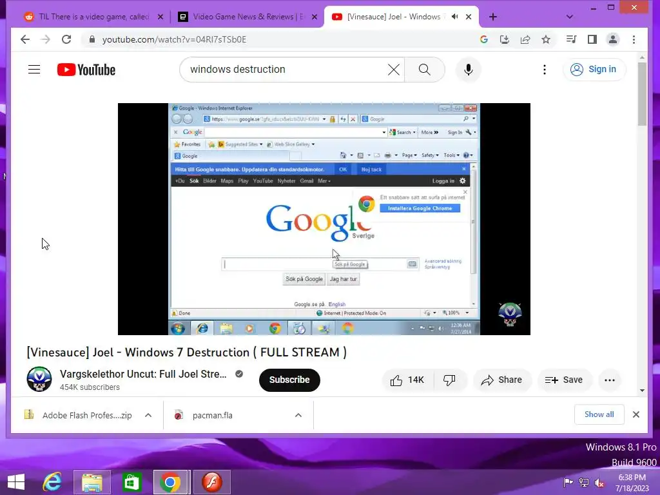
Task: Reload the YouTube page
Action: 66,39
